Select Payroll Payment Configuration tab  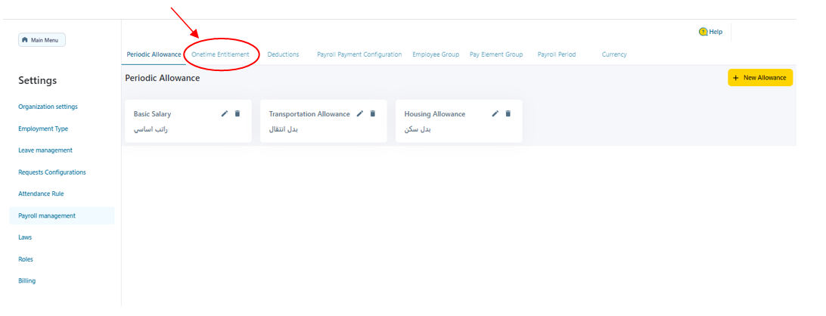(x=359, y=54)
